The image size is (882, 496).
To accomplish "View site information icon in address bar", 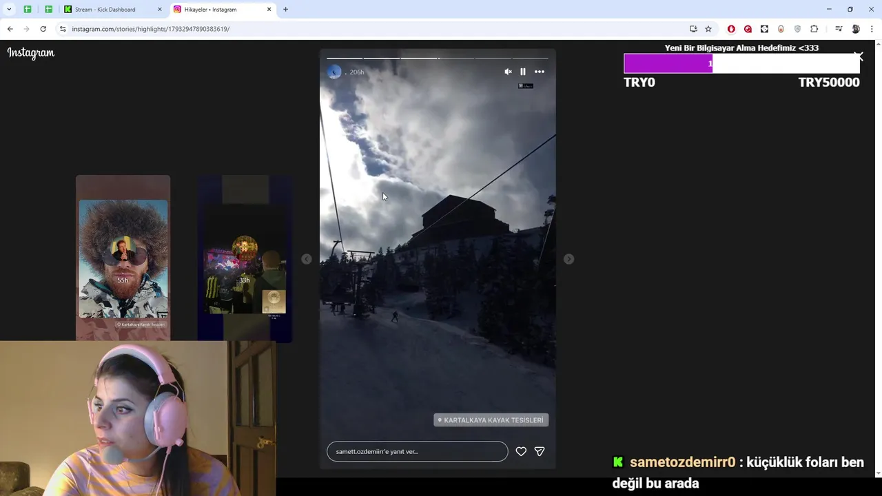I will click(x=63, y=29).
